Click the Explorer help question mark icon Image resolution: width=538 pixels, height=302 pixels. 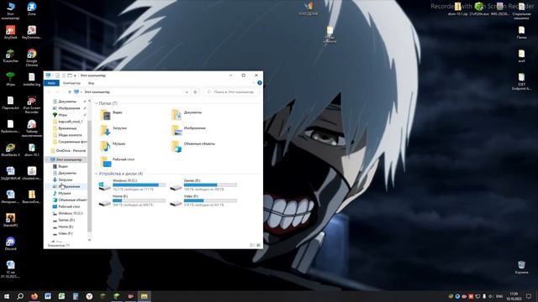260,83
